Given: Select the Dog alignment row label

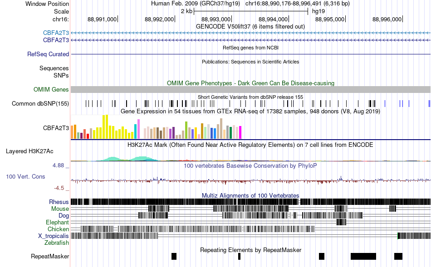Looking at the screenshot, I should click(x=64, y=216).
